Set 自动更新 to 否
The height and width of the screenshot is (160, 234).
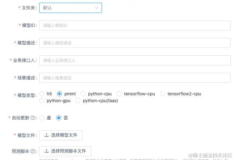point(59,118)
